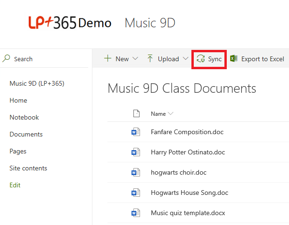Click the New plus icon
This screenshot has height=225, width=289.
click(107, 58)
